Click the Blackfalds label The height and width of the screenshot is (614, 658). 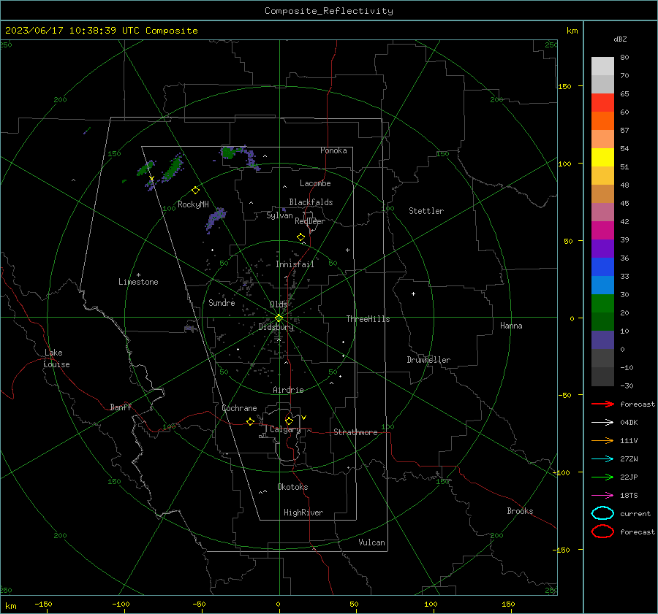tap(311, 202)
